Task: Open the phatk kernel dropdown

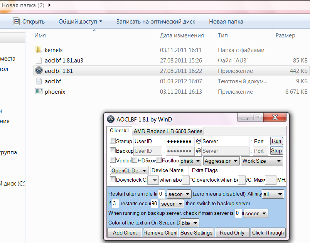Action: (x=190, y=161)
